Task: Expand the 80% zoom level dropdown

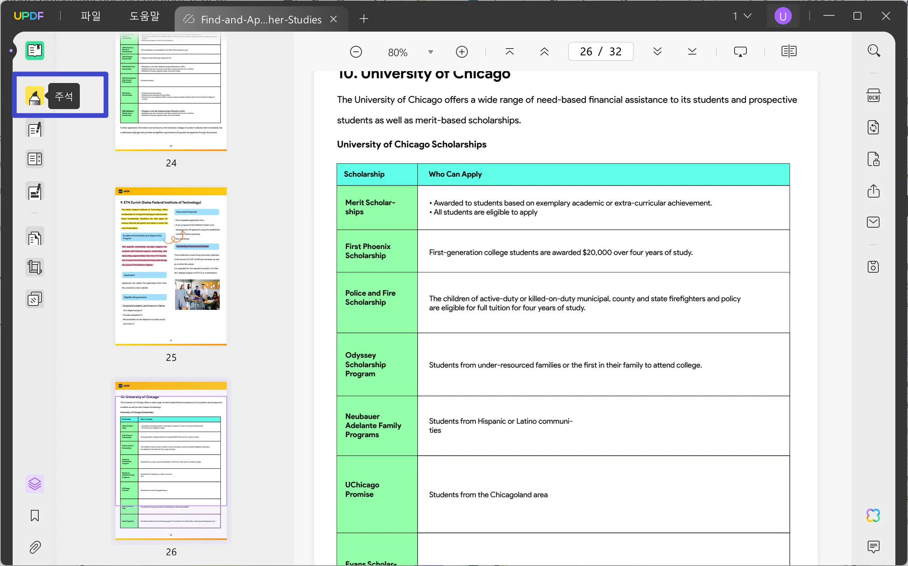Action: (431, 52)
